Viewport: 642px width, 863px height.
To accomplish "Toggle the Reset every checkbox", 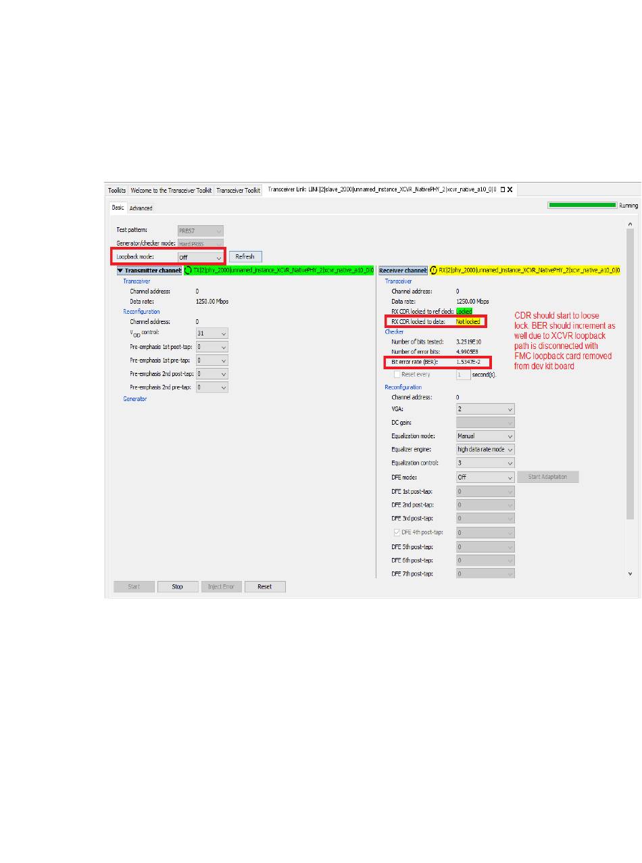I will [397, 374].
